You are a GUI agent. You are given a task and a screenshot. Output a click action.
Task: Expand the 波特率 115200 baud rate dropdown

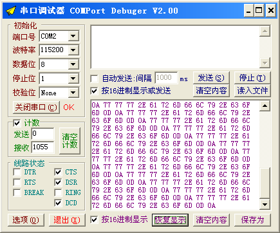(x=73, y=50)
